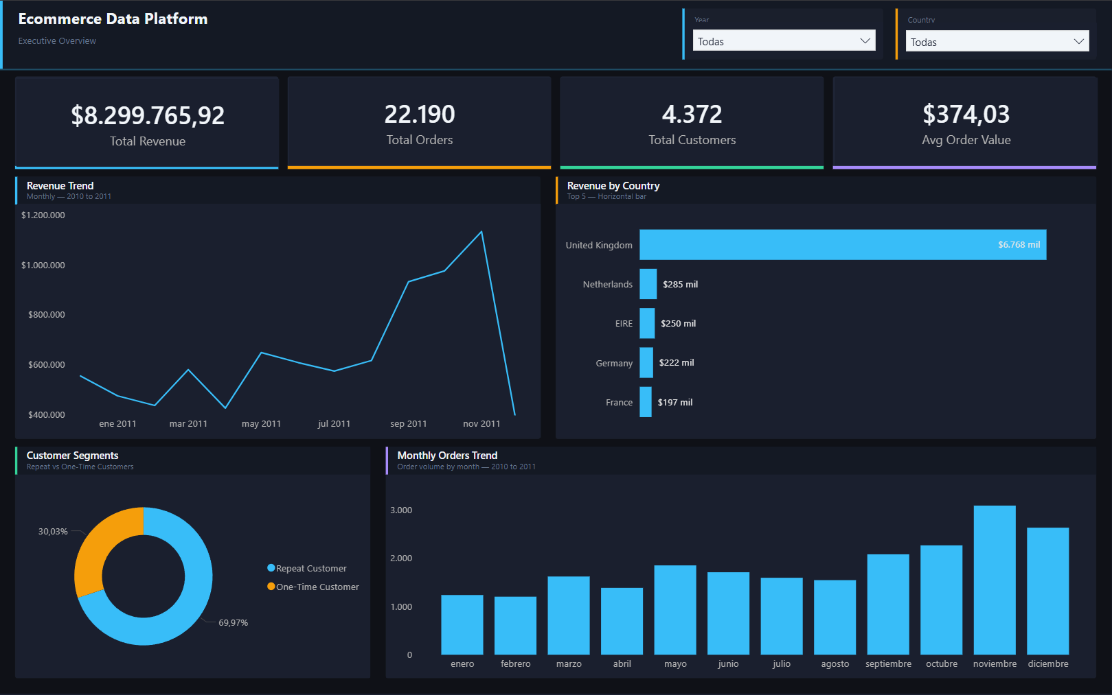Select the blue Repeat Customer legend dot
1112x695 pixels.
pyautogui.click(x=270, y=568)
